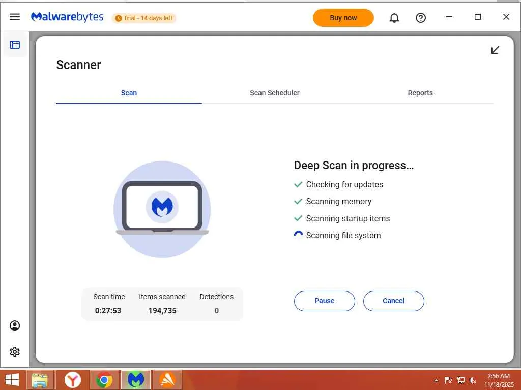Open the dashboard panel icon in sidebar

click(15, 45)
